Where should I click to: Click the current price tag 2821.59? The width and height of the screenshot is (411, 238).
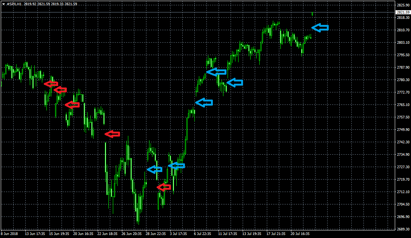click(x=403, y=12)
